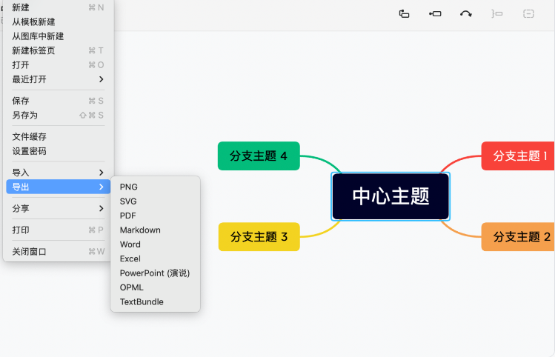Select the 中心主题 central node
555x357 pixels.
pyautogui.click(x=391, y=196)
